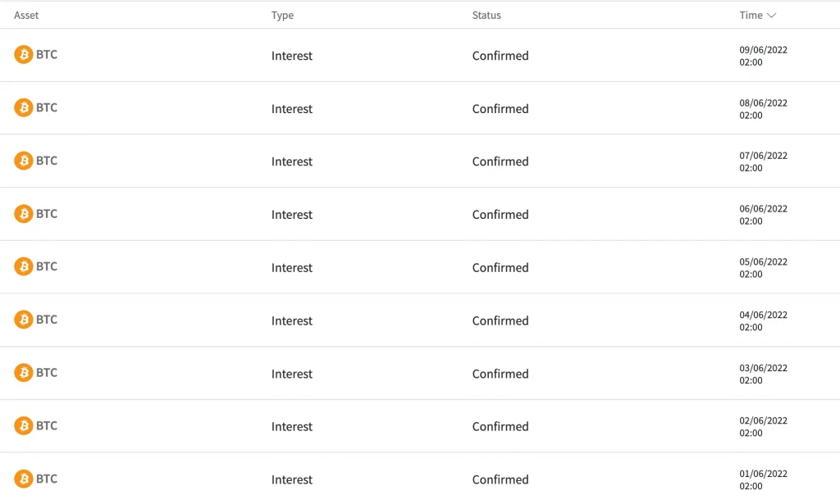Click Confirmed status in the 02/06/2022 row
The height and width of the screenshot is (504, 840).
pos(500,427)
